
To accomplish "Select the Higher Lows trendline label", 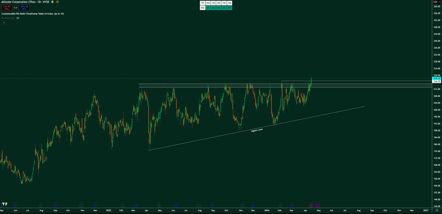I will tap(257, 130).
